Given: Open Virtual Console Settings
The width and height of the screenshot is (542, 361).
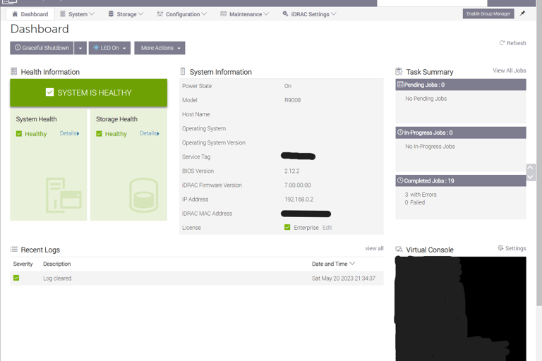Looking at the screenshot, I should pos(512,248).
